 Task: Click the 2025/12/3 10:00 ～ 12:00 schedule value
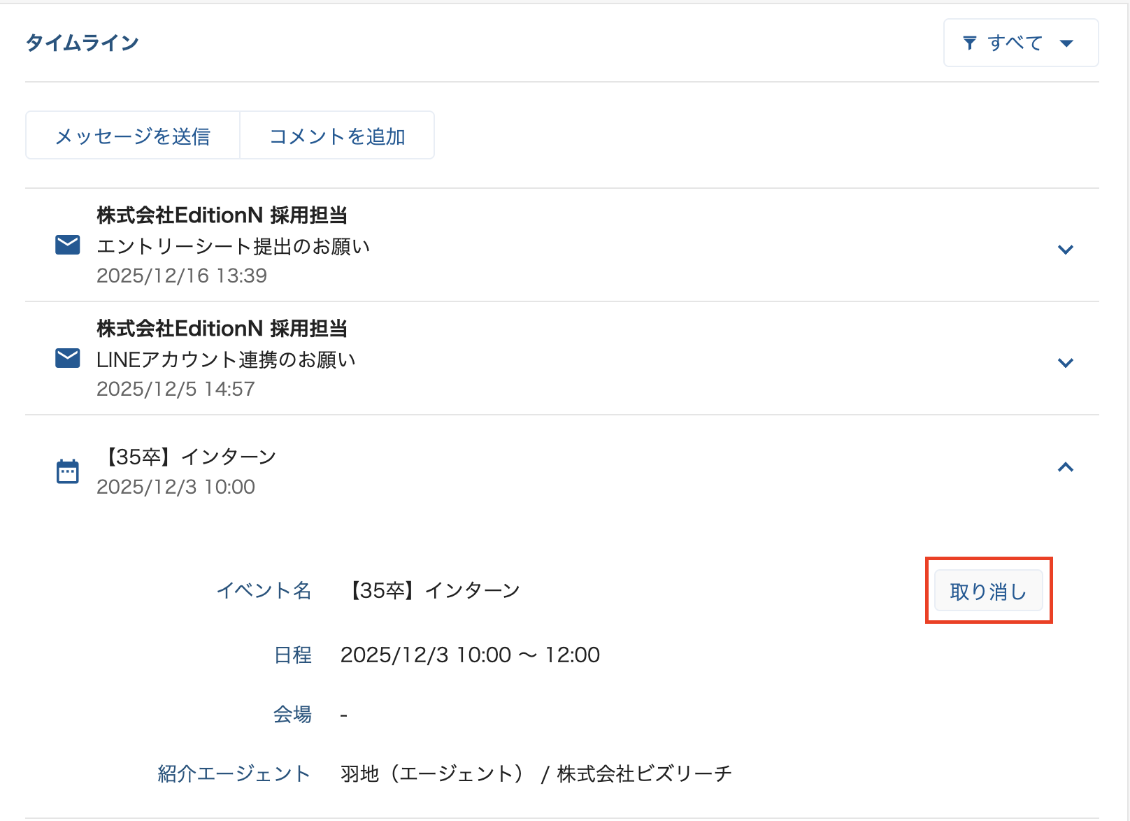[x=470, y=655]
